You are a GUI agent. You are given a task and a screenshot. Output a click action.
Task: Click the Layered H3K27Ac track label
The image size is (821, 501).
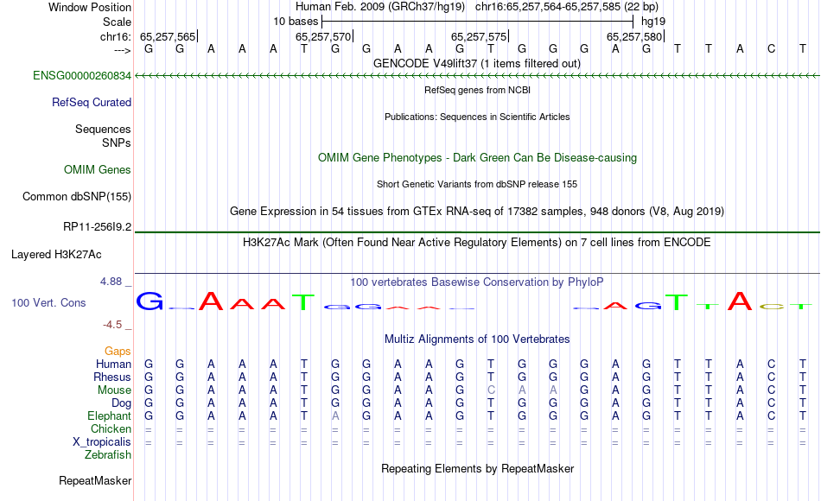(56, 255)
